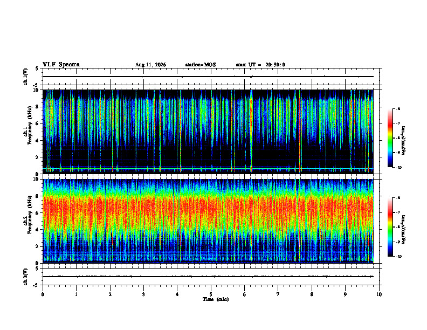Click the "-10" label on ch.2 colorbar

[x=398, y=257]
